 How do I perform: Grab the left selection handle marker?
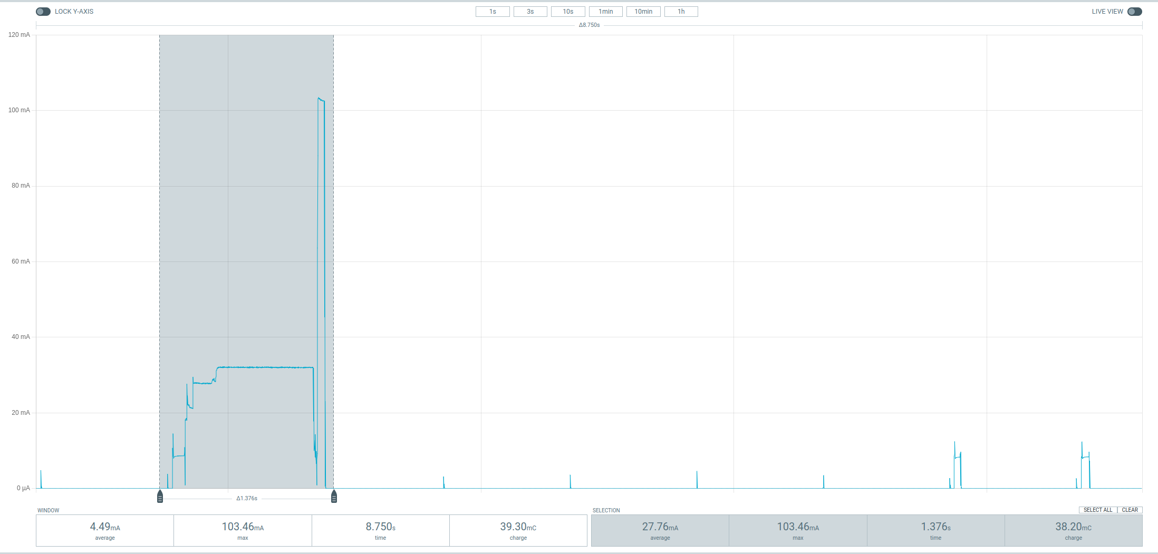[x=160, y=497]
